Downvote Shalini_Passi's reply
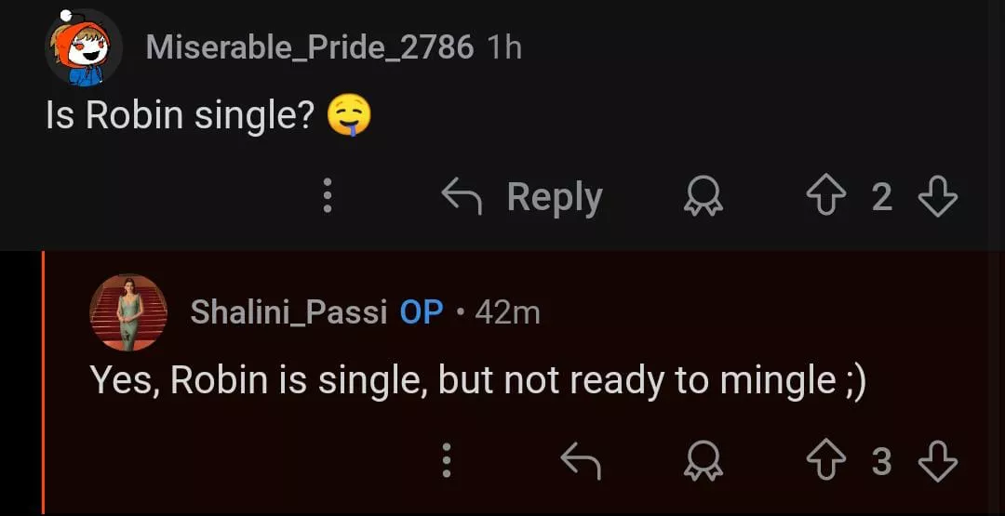The image size is (1005, 516). click(x=937, y=460)
